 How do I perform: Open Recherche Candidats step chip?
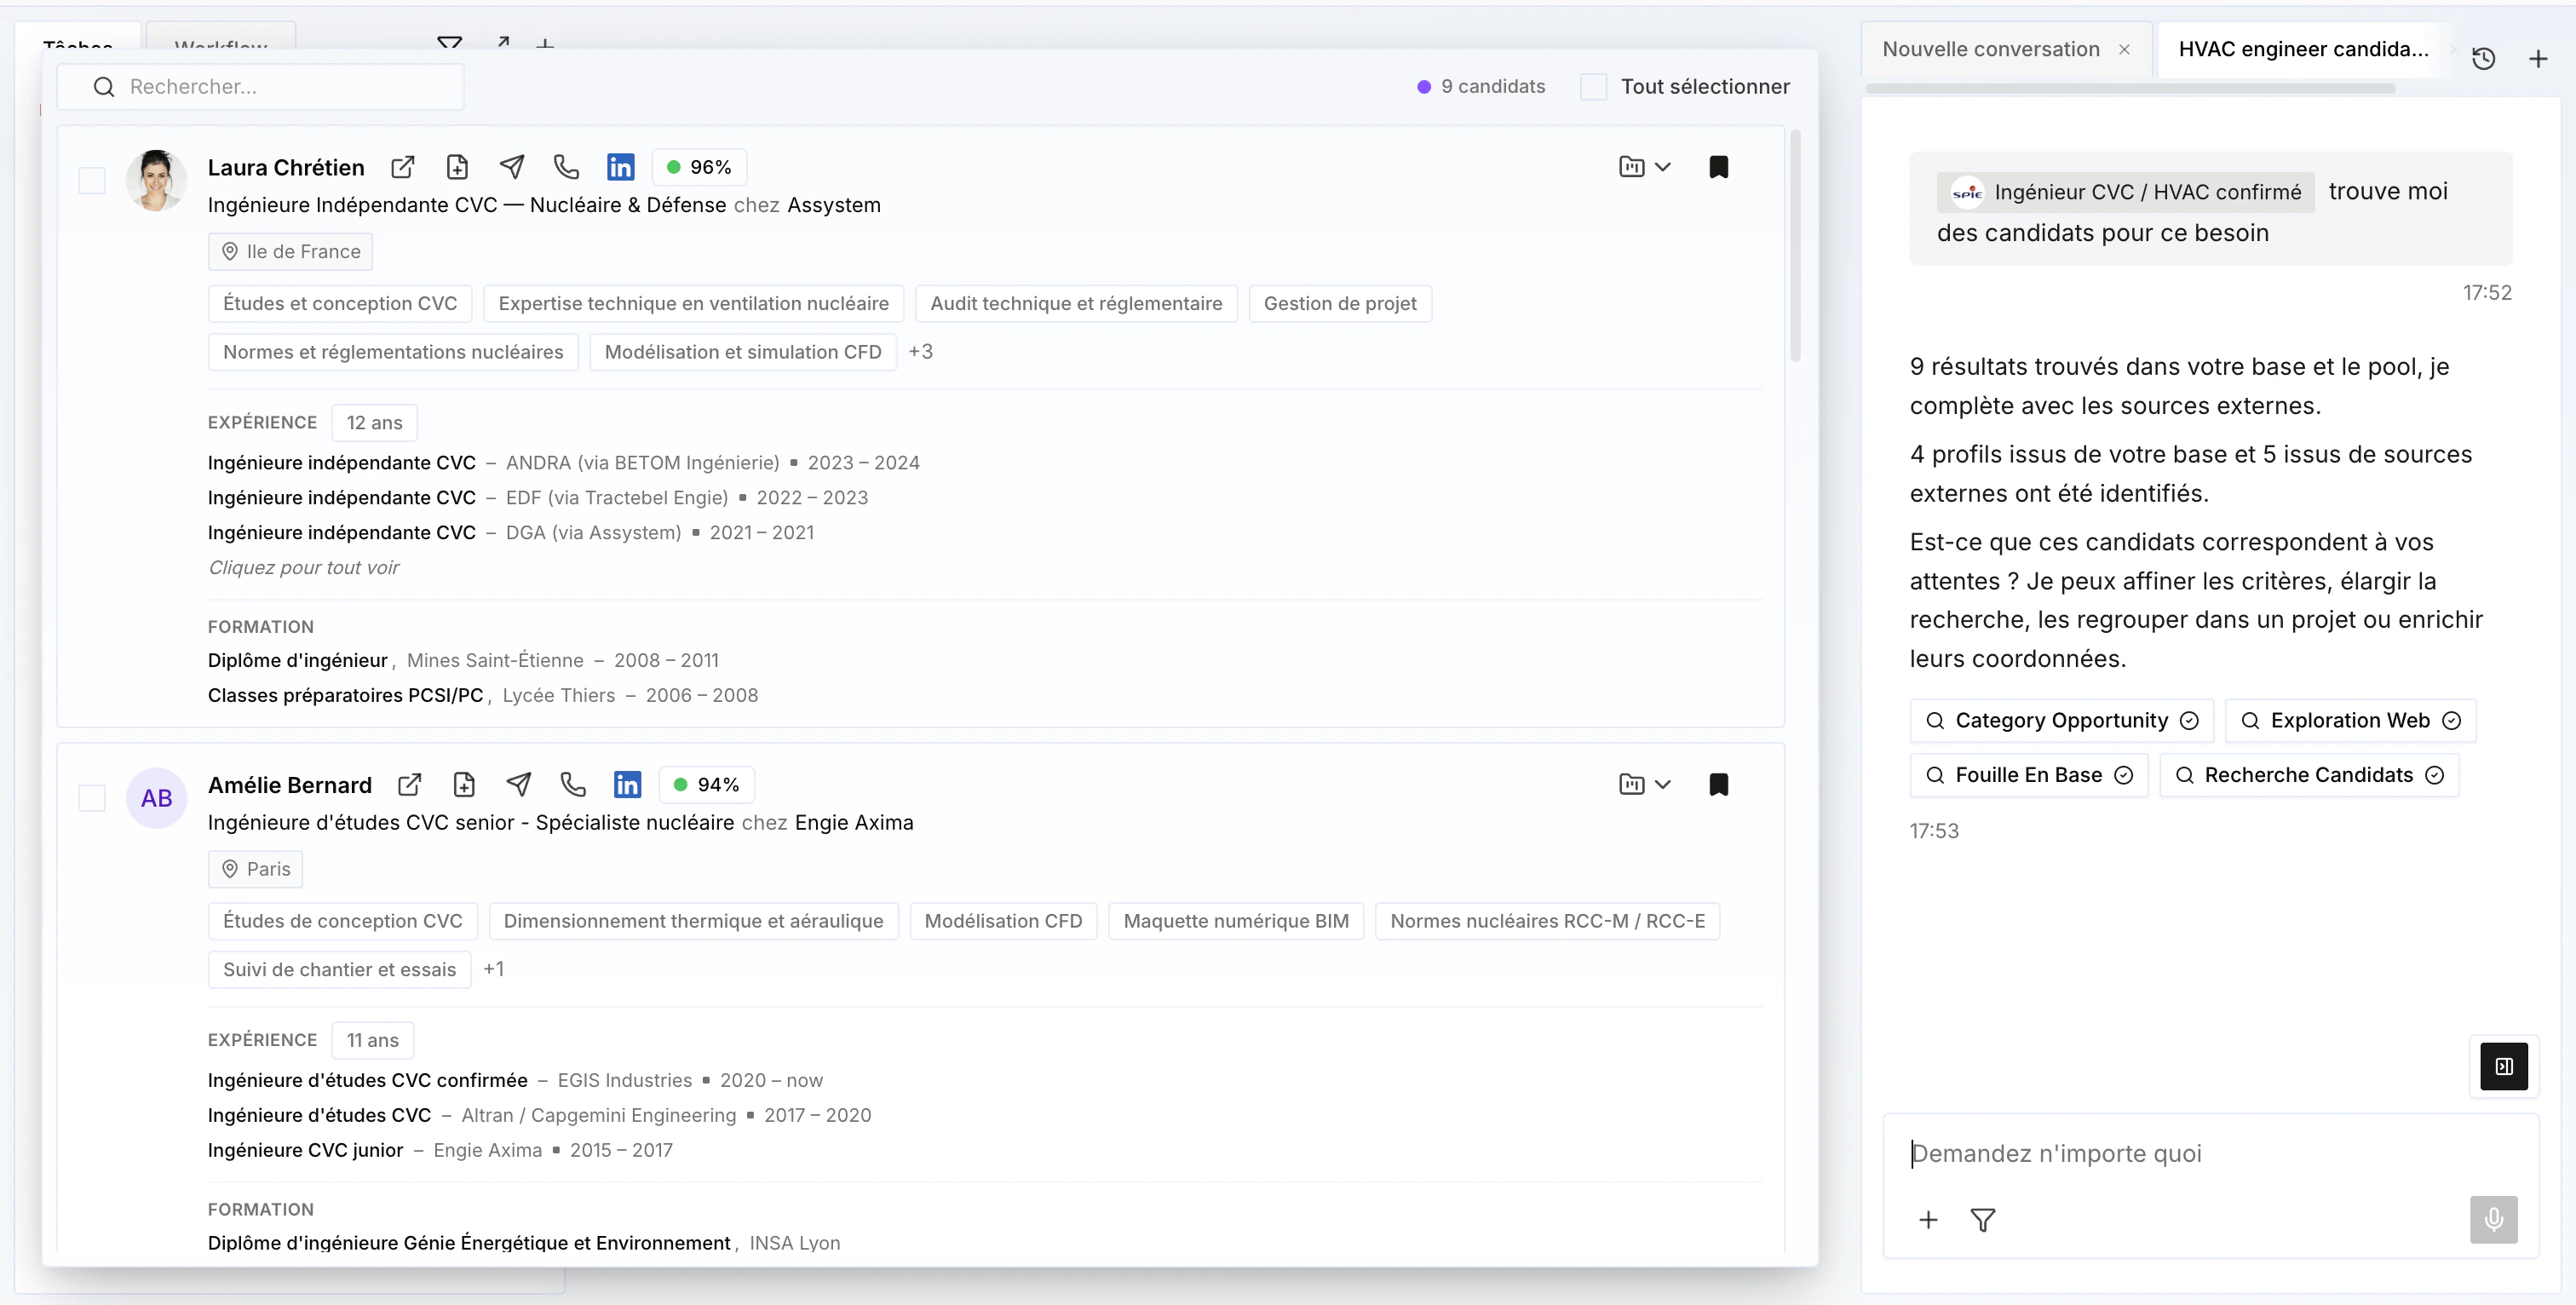click(2309, 776)
